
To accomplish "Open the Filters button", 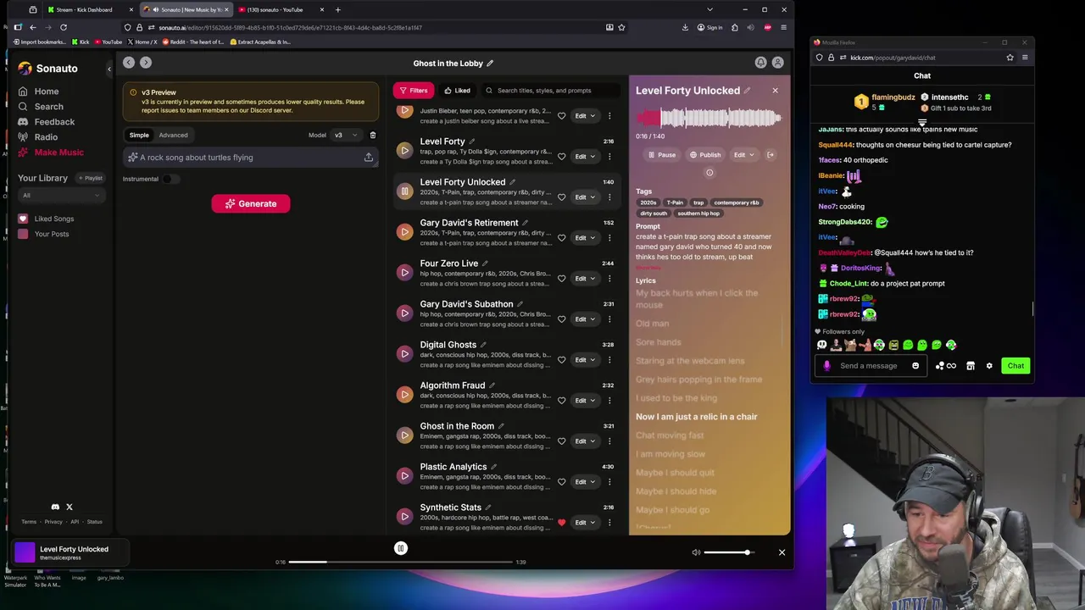I will tap(414, 91).
